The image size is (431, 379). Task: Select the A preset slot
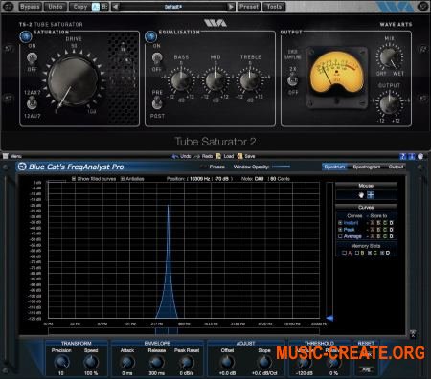click(96, 7)
